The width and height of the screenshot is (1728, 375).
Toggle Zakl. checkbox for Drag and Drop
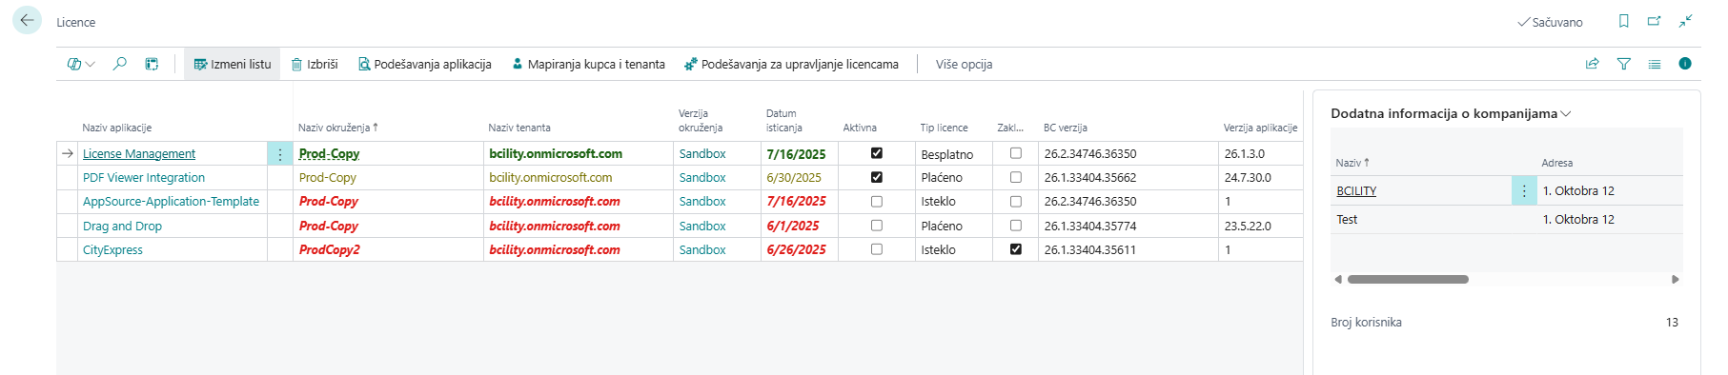[1016, 226]
